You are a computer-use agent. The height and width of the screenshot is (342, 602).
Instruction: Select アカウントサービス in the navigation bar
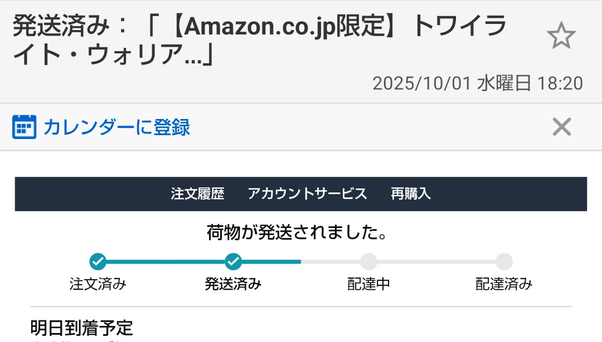pos(307,194)
